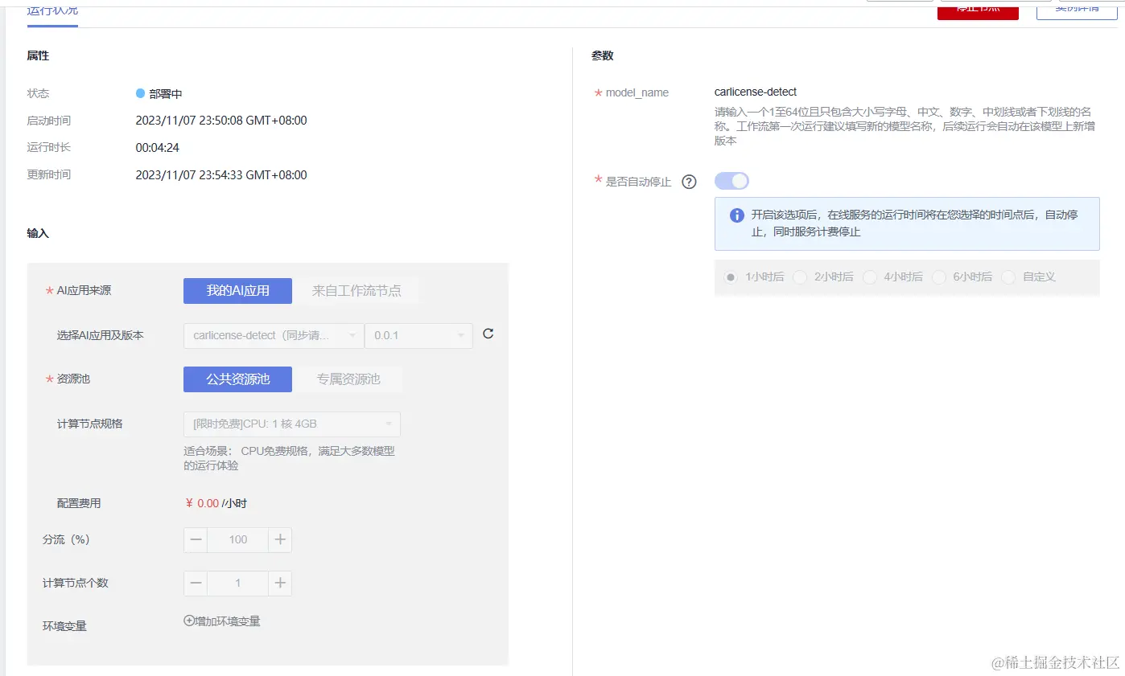Open the 0.0.1 version dropdown
Screen dimensions: 1125x676
[418, 335]
